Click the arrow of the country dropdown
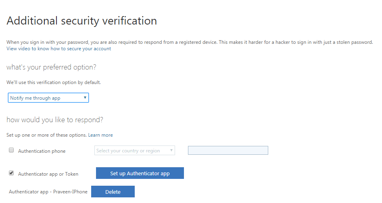The image size is (382, 203). [x=171, y=151]
